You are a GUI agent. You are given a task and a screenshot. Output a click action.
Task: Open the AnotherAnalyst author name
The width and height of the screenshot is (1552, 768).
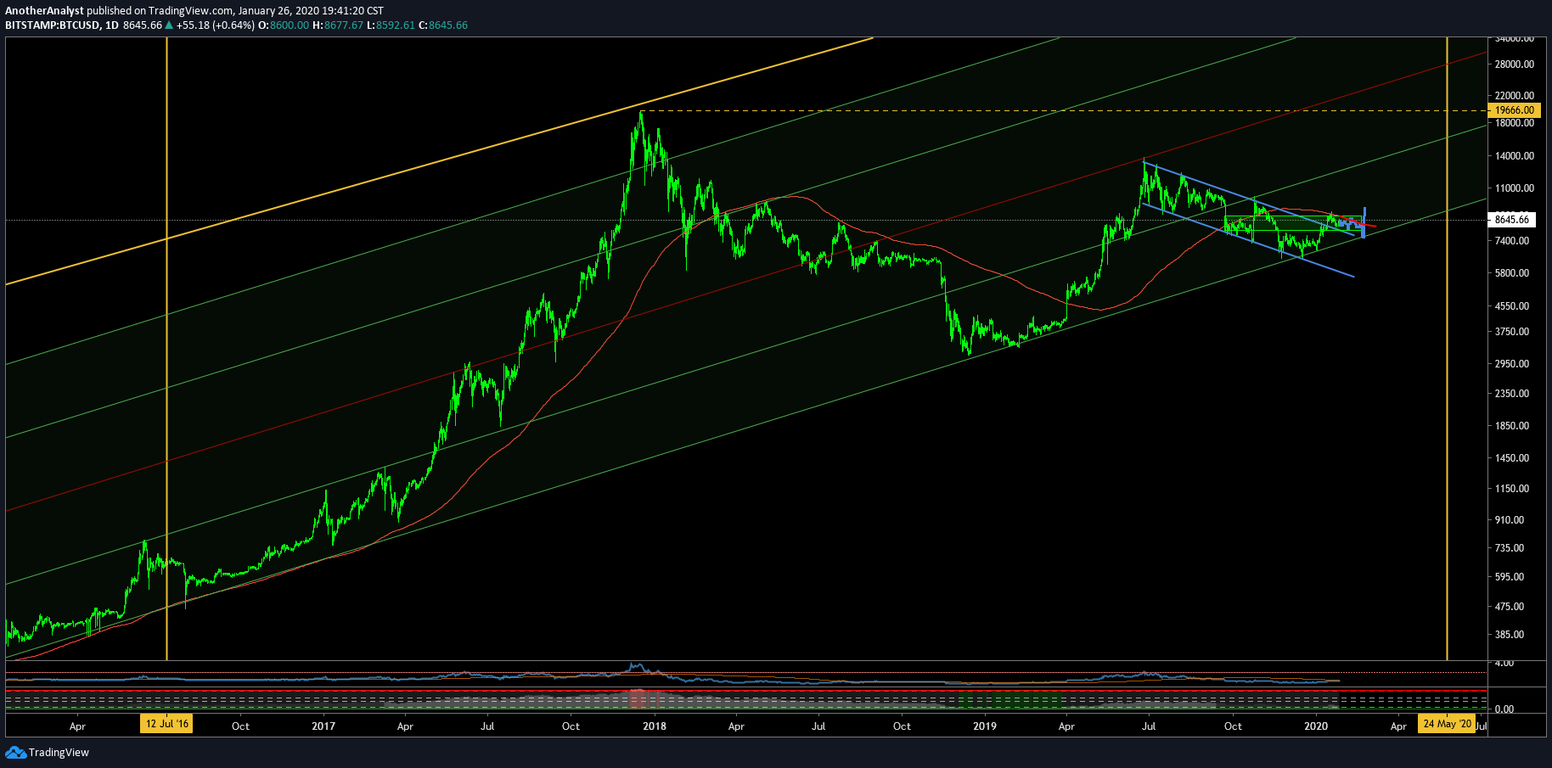coord(45,11)
